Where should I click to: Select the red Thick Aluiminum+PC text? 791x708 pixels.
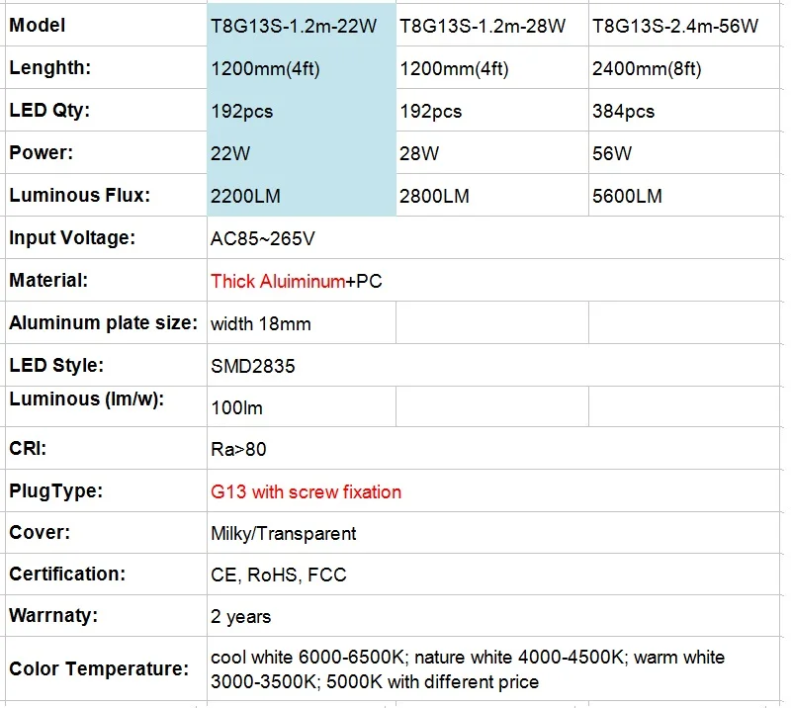click(277, 280)
